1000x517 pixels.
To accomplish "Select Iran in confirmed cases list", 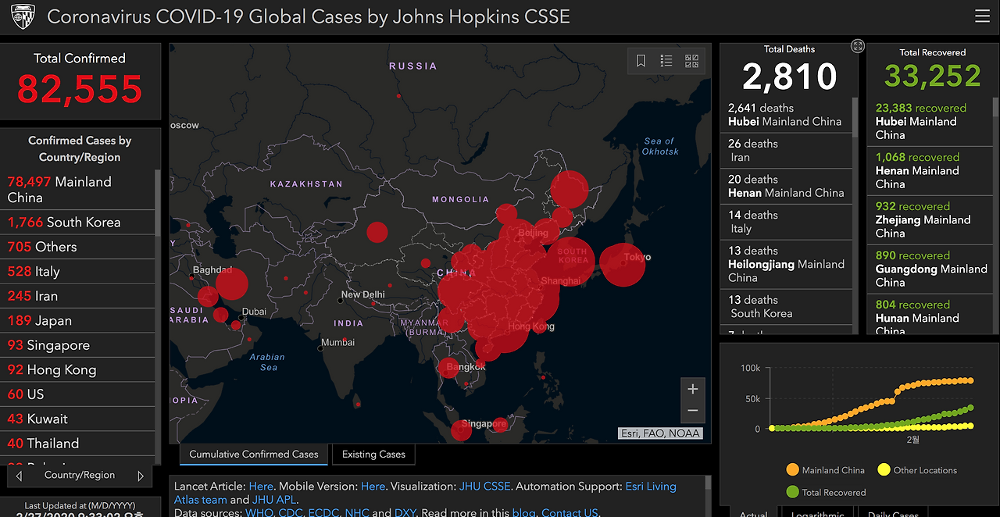I will (x=78, y=296).
